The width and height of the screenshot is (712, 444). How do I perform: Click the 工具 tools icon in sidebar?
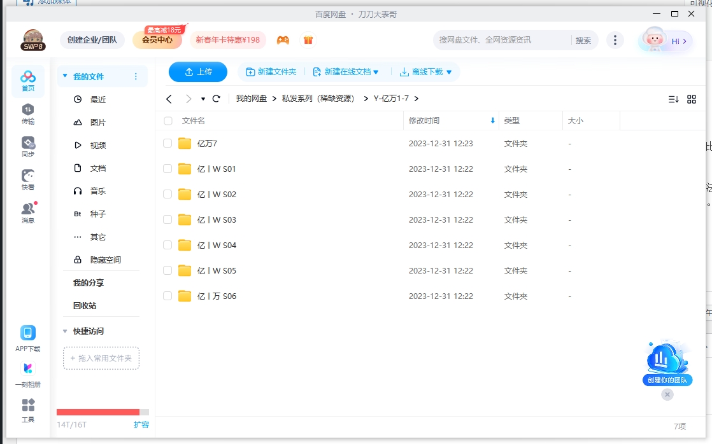point(28,410)
